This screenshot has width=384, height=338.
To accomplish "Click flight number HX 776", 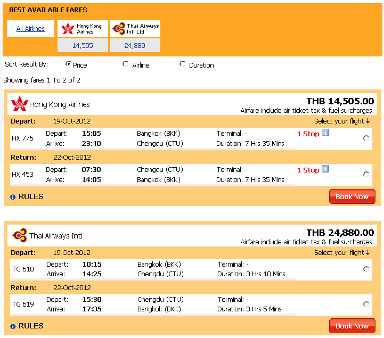I will pyautogui.click(x=22, y=138).
